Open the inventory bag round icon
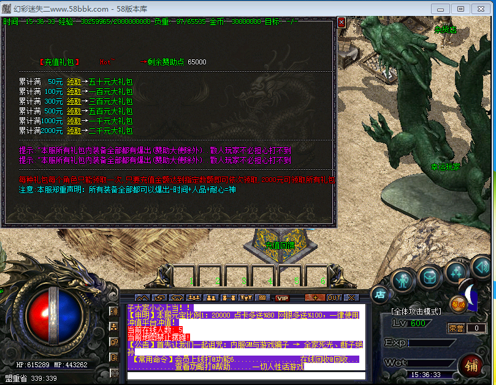This screenshot has width=496, height=385. 429,278
